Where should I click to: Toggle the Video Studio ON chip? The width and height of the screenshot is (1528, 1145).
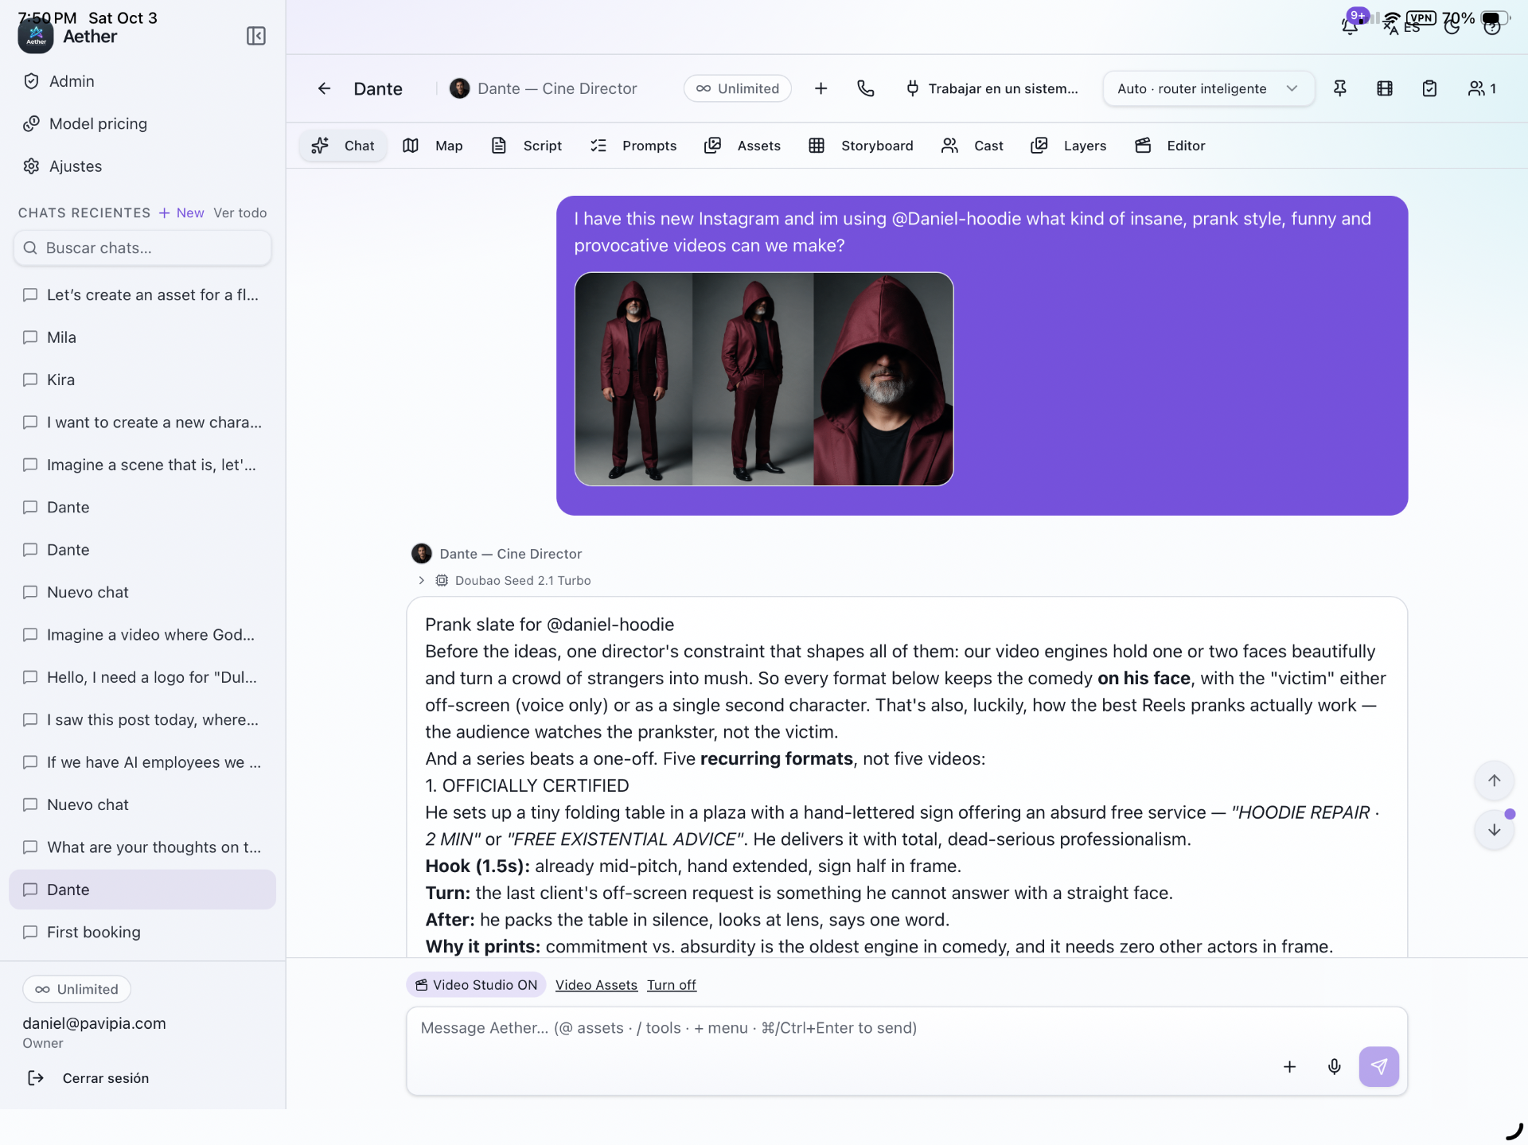476,984
